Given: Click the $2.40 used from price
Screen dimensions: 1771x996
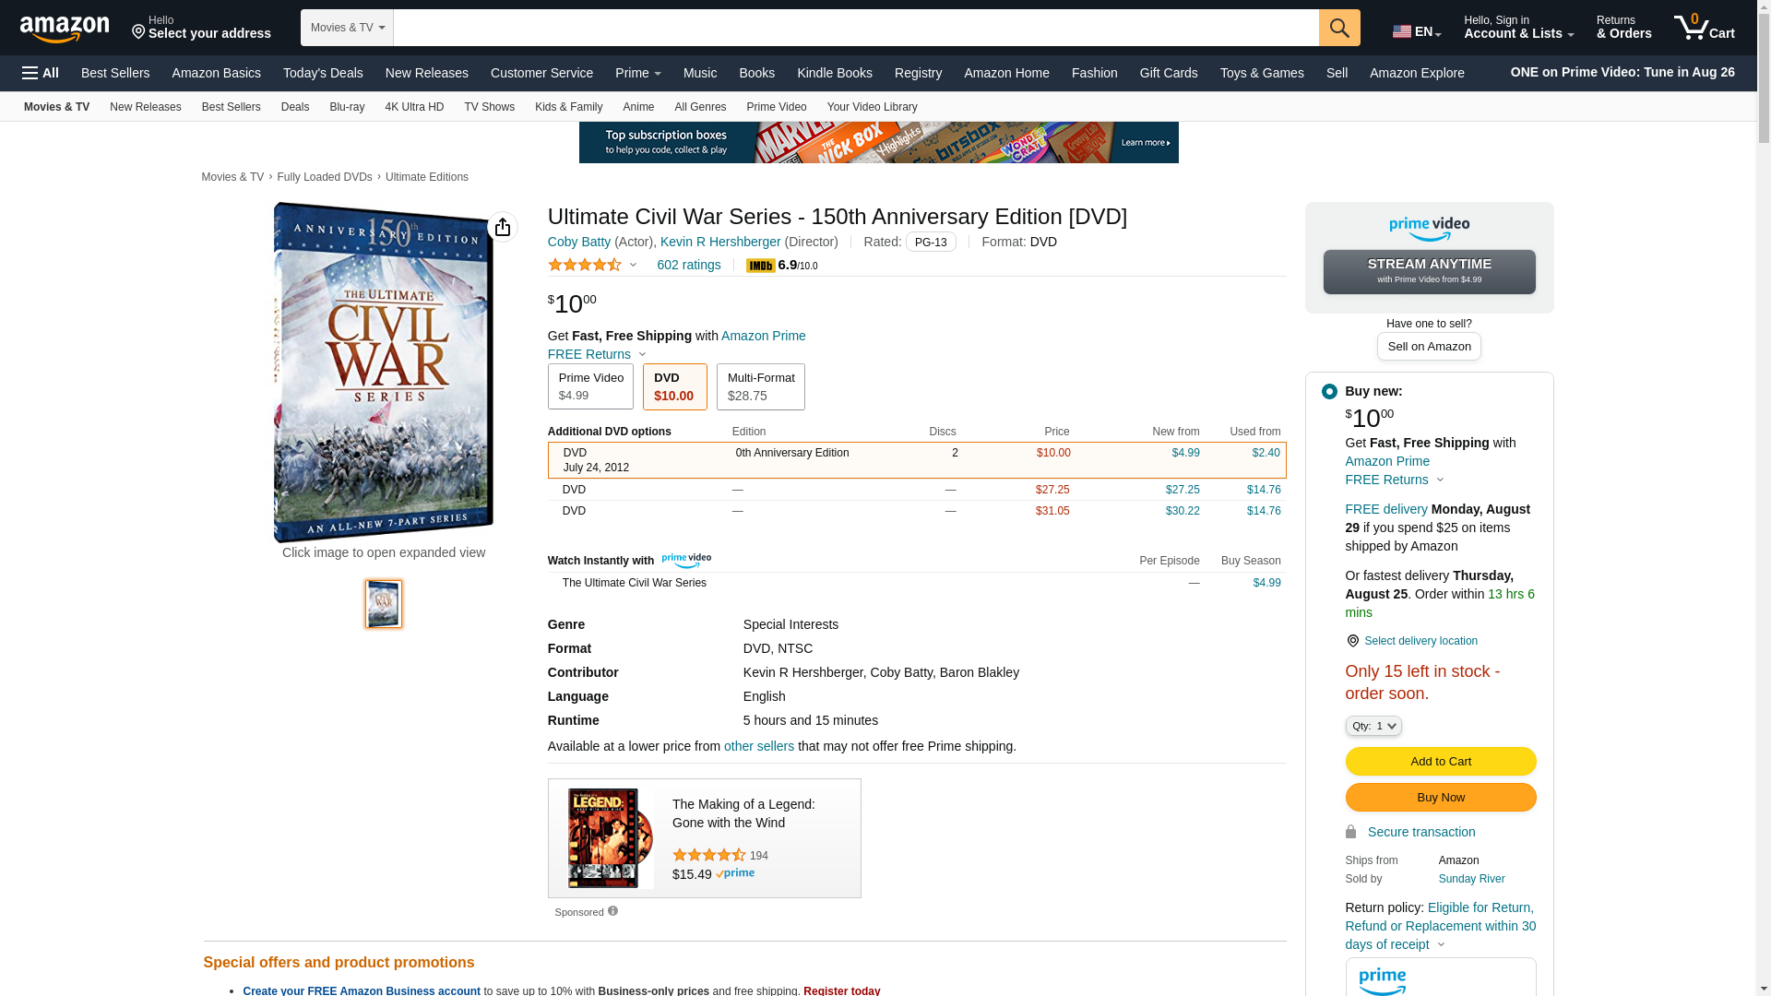Looking at the screenshot, I should pyautogui.click(x=1266, y=453).
